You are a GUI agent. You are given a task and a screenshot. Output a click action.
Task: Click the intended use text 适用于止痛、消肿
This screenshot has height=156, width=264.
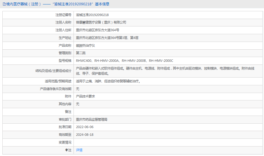pyautogui.click(x=108, y=81)
